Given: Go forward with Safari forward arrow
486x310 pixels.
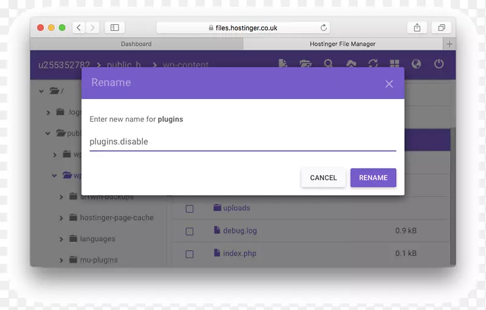Looking at the screenshot, I should pyautogui.click(x=92, y=27).
